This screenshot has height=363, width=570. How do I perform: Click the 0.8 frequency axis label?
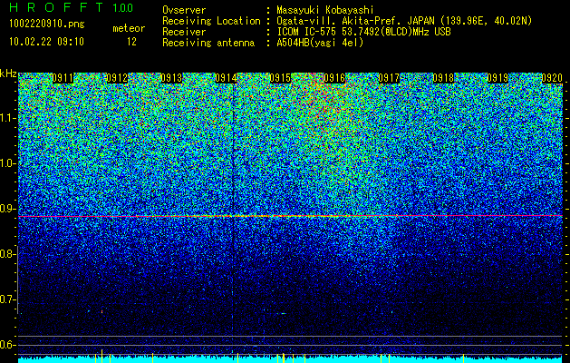pyautogui.click(x=7, y=254)
